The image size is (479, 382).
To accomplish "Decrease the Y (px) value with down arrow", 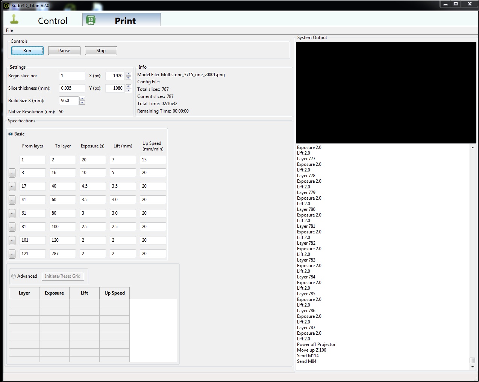I will [x=129, y=90].
